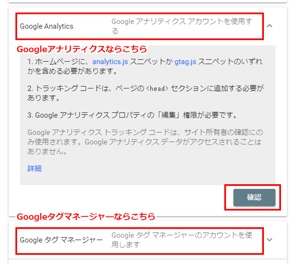The height and width of the screenshot is (264, 296).
Task: Select the Google タグ マネージャー header title
Action: point(61,240)
